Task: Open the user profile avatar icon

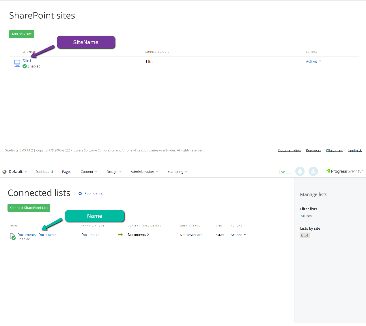Action: [x=313, y=171]
